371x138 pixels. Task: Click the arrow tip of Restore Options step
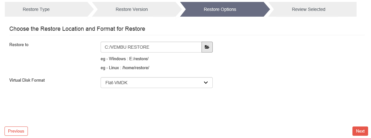click(268, 10)
